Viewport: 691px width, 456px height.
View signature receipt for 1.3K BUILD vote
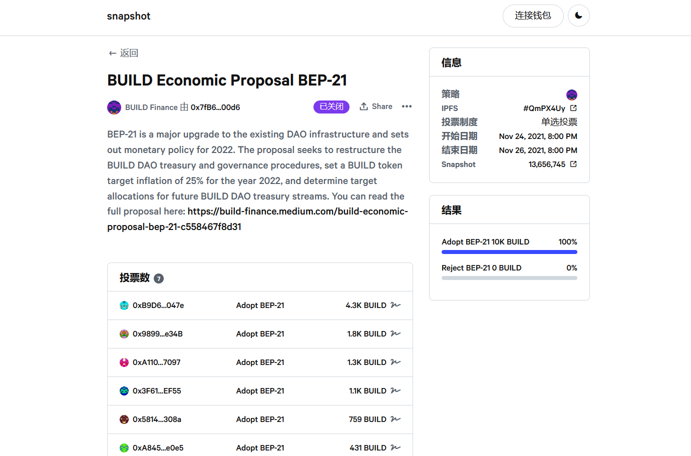(x=396, y=362)
